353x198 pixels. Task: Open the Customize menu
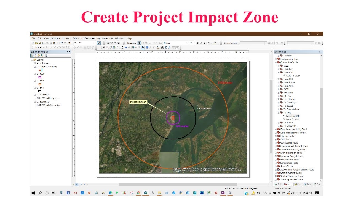tap(107, 38)
